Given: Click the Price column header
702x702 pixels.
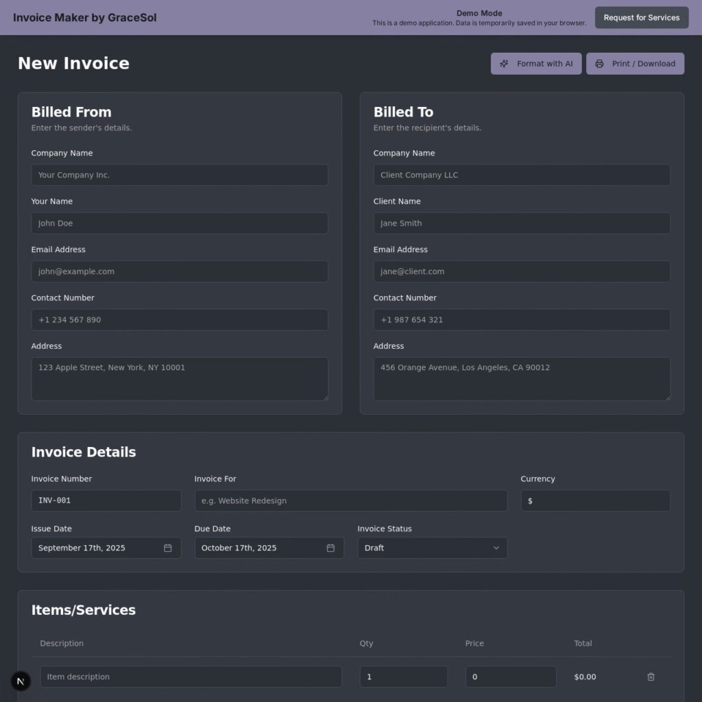Looking at the screenshot, I should coord(474,643).
